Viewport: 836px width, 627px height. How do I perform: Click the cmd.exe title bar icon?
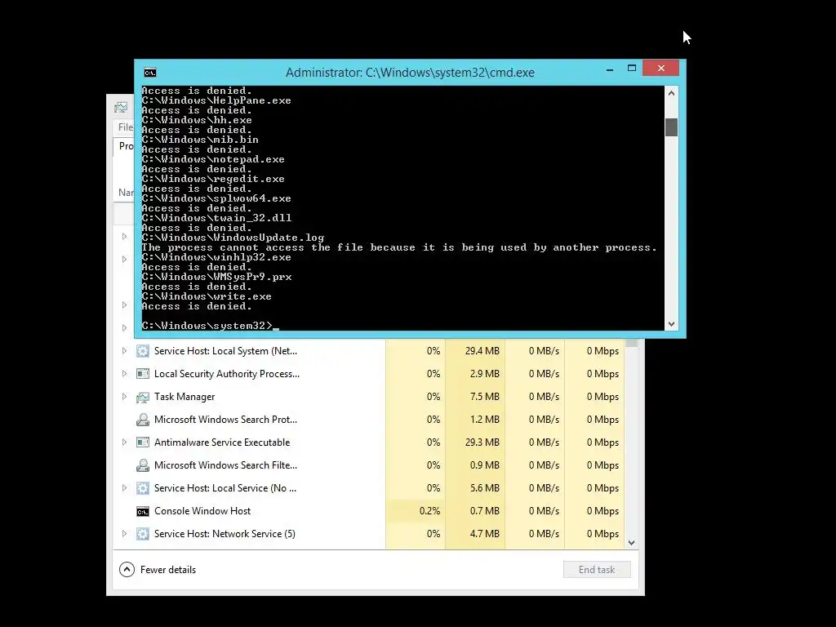tap(150, 73)
